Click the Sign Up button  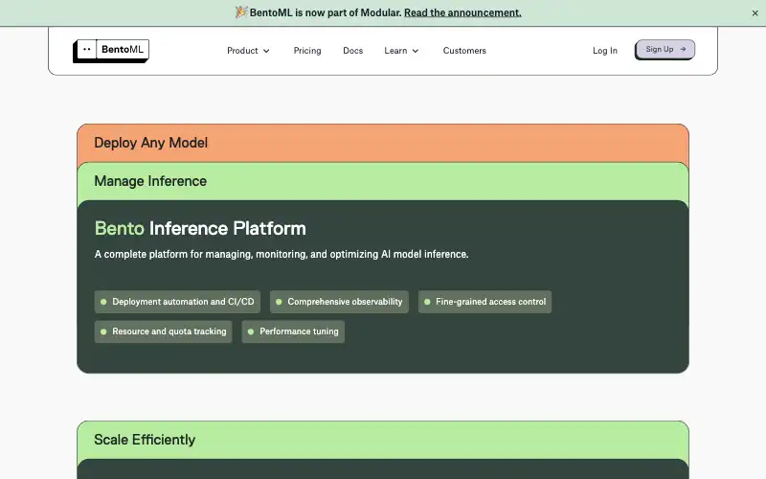[x=665, y=50]
